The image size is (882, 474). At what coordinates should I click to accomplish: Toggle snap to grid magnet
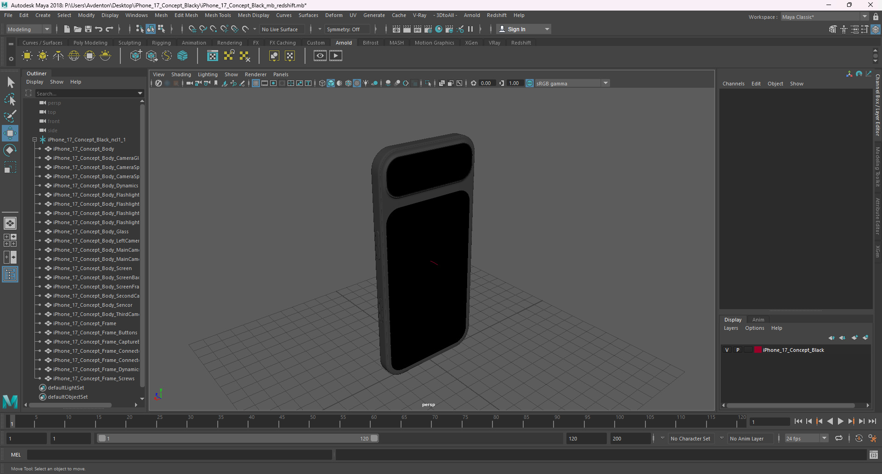coord(192,29)
